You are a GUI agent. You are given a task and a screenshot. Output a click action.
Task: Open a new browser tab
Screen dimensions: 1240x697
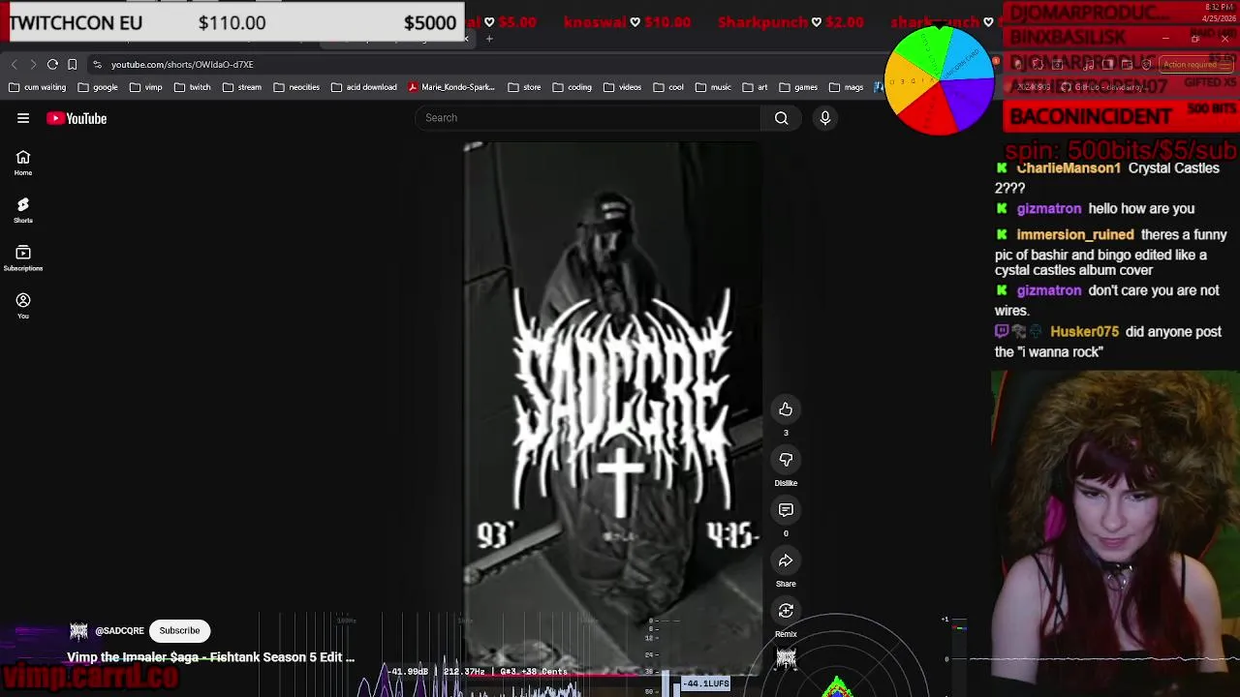coord(489,39)
